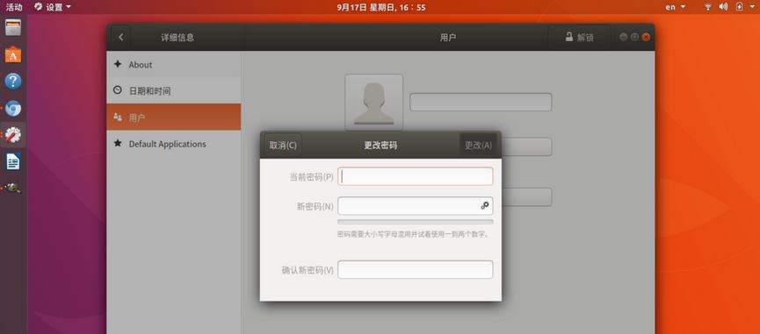Open LibreOffice Writer from dock

click(x=13, y=161)
